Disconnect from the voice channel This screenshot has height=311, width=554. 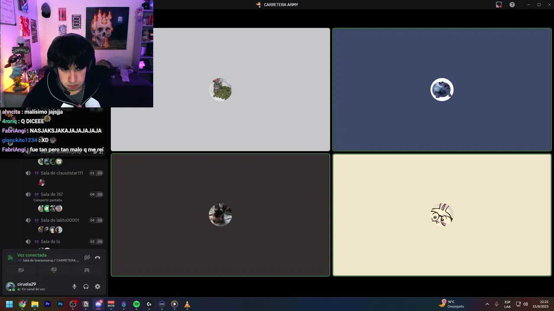(97, 257)
